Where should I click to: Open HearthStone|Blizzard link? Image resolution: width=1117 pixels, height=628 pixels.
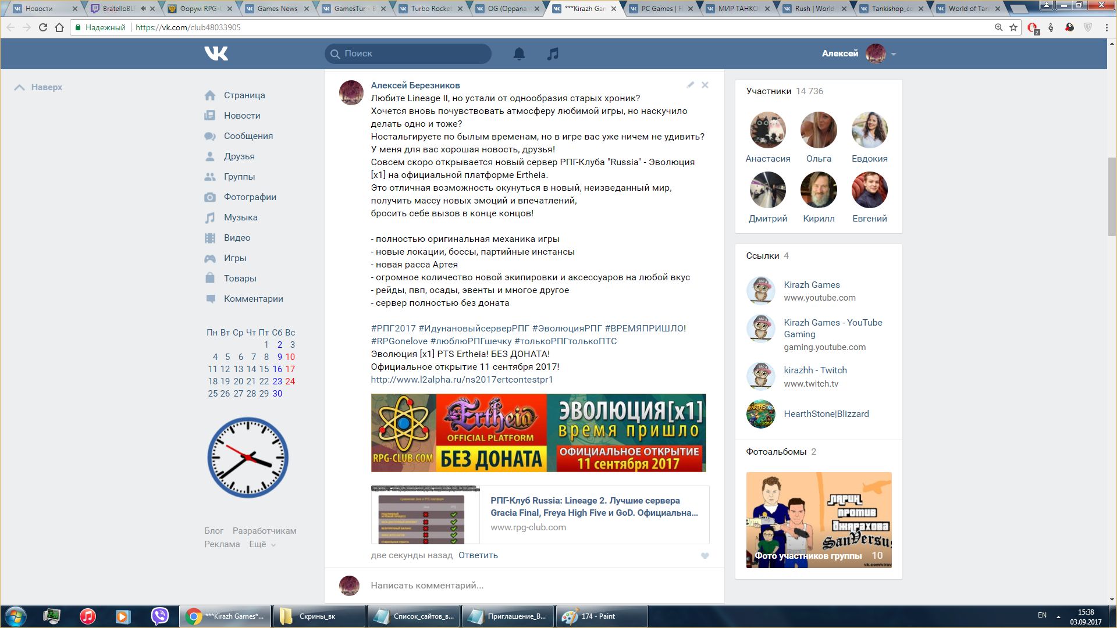[x=826, y=414]
